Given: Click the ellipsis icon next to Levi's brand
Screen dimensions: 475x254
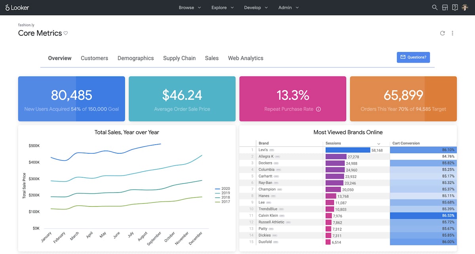Looking at the screenshot, I should pos(271,150).
